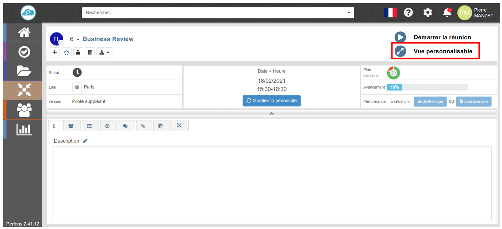Click the plus icon under the meeting title
This screenshot has height=229, width=502.
coord(55,53)
